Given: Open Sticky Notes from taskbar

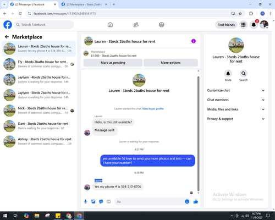Looking at the screenshot, I should coord(58,216).
